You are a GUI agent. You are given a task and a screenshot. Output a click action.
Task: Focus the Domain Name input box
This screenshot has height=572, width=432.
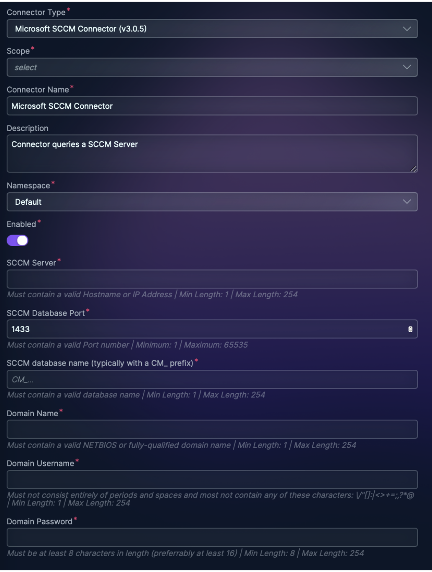(x=212, y=429)
